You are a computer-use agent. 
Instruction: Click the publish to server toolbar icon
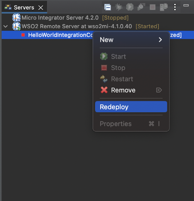pos(164,7)
